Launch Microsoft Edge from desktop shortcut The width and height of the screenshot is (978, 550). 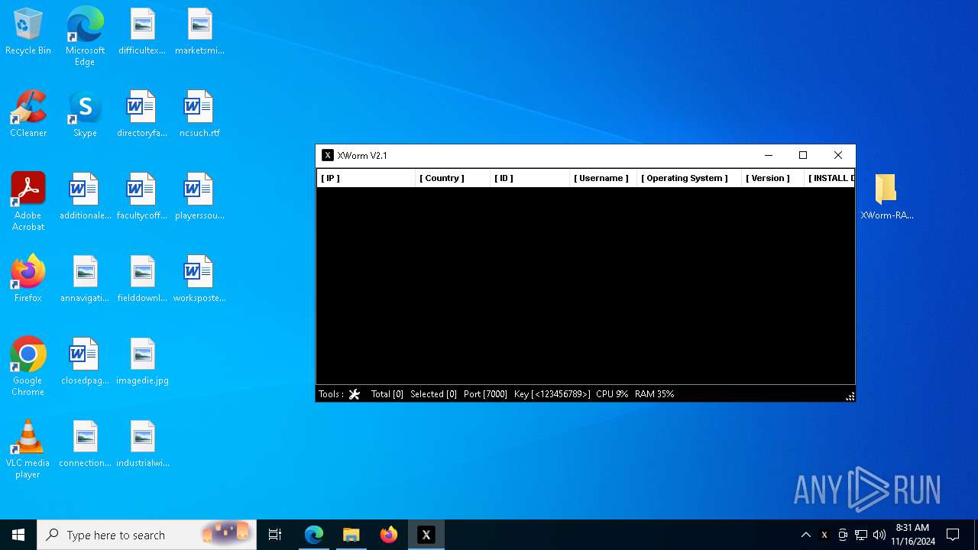click(x=85, y=36)
